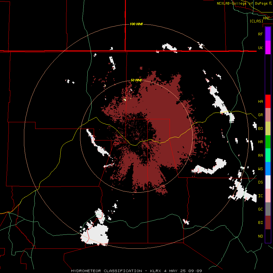273x273 pixels.
Task: Pick the BI legend label text
Action: pyautogui.click(x=260, y=223)
